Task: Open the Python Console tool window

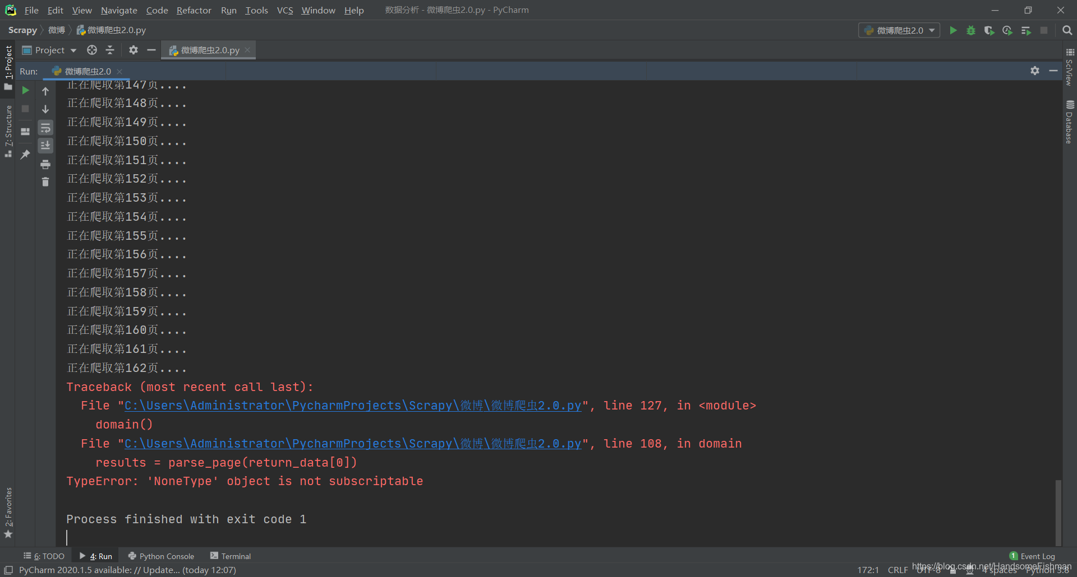Action: pos(161,556)
